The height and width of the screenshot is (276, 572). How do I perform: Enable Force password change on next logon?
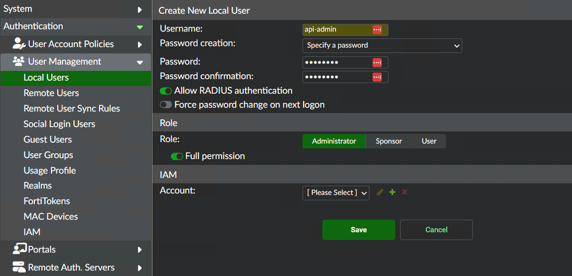click(166, 105)
